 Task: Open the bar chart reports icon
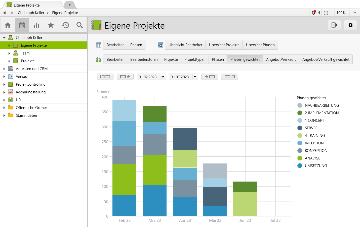coord(36,25)
